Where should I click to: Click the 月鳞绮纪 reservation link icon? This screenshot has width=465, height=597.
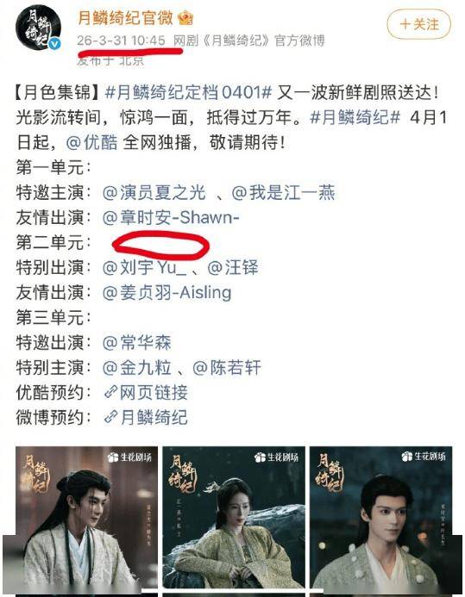coord(110,418)
